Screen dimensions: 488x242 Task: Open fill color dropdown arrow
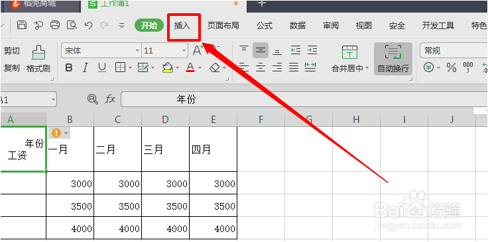pos(178,67)
